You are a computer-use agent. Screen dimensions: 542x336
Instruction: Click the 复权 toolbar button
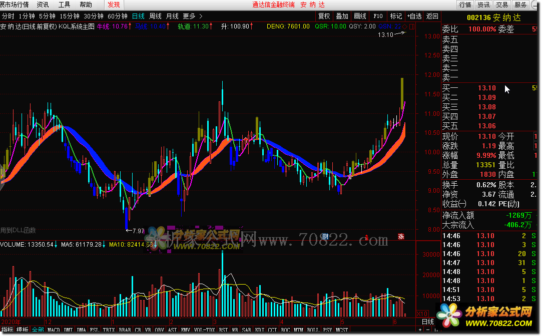[x=324, y=16]
